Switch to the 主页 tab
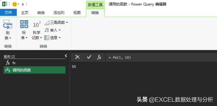This screenshot has width=217, height=106. (x=25, y=13)
